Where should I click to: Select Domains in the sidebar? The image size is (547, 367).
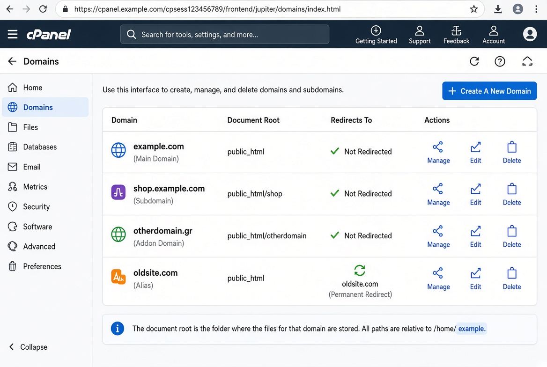[45, 107]
